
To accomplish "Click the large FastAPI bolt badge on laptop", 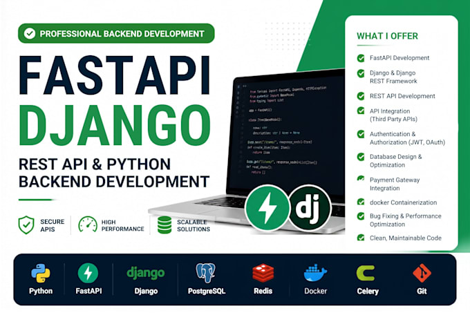I will click(x=267, y=208).
